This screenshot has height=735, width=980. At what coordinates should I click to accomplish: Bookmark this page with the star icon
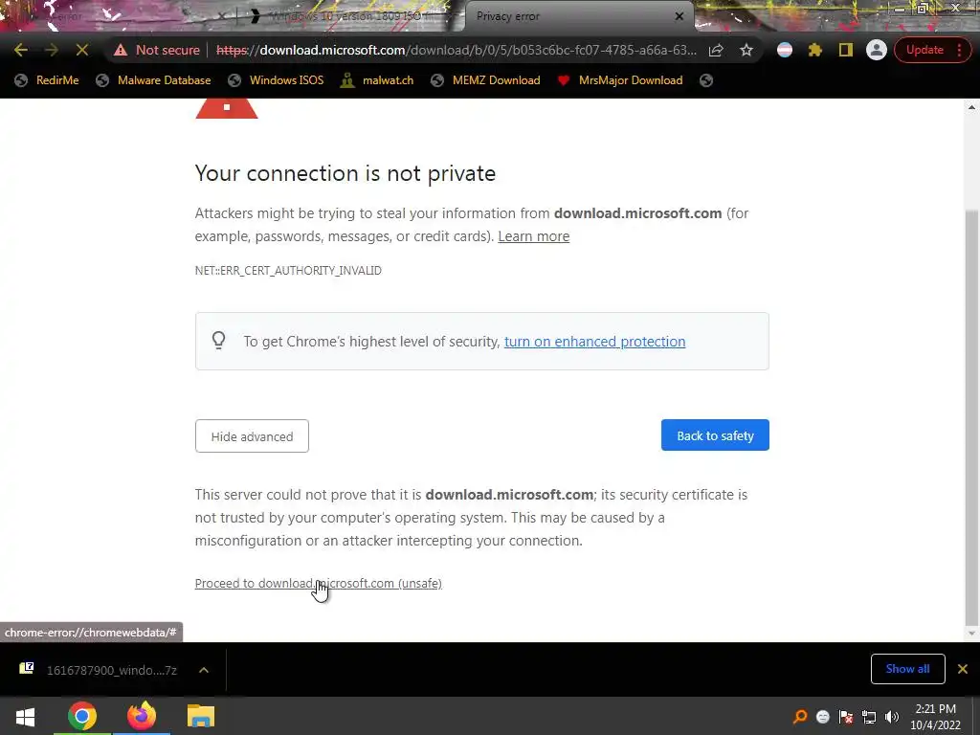pos(746,50)
